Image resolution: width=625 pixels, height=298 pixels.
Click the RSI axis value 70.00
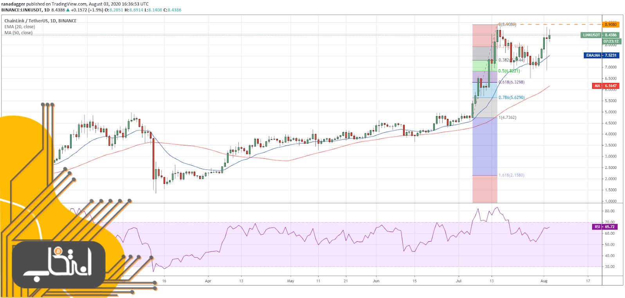coord(610,222)
